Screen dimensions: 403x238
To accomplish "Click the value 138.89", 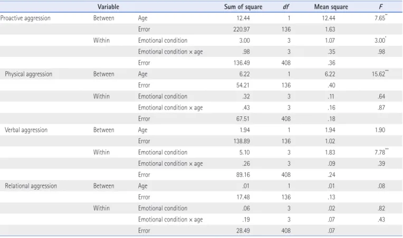I will [242, 141].
